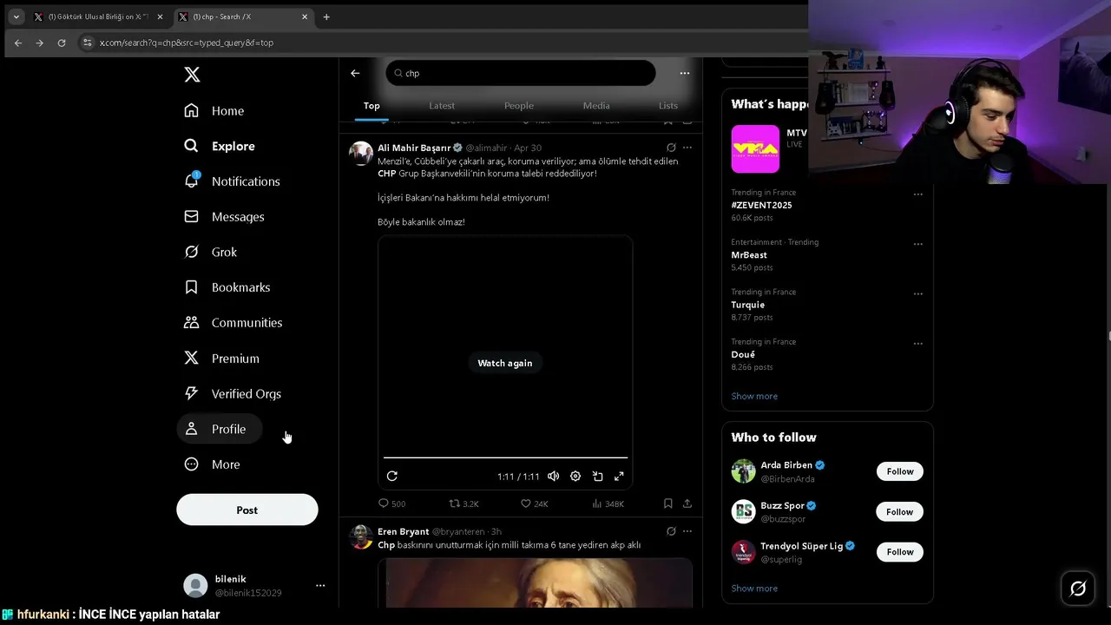Open new browser tab

(326, 16)
